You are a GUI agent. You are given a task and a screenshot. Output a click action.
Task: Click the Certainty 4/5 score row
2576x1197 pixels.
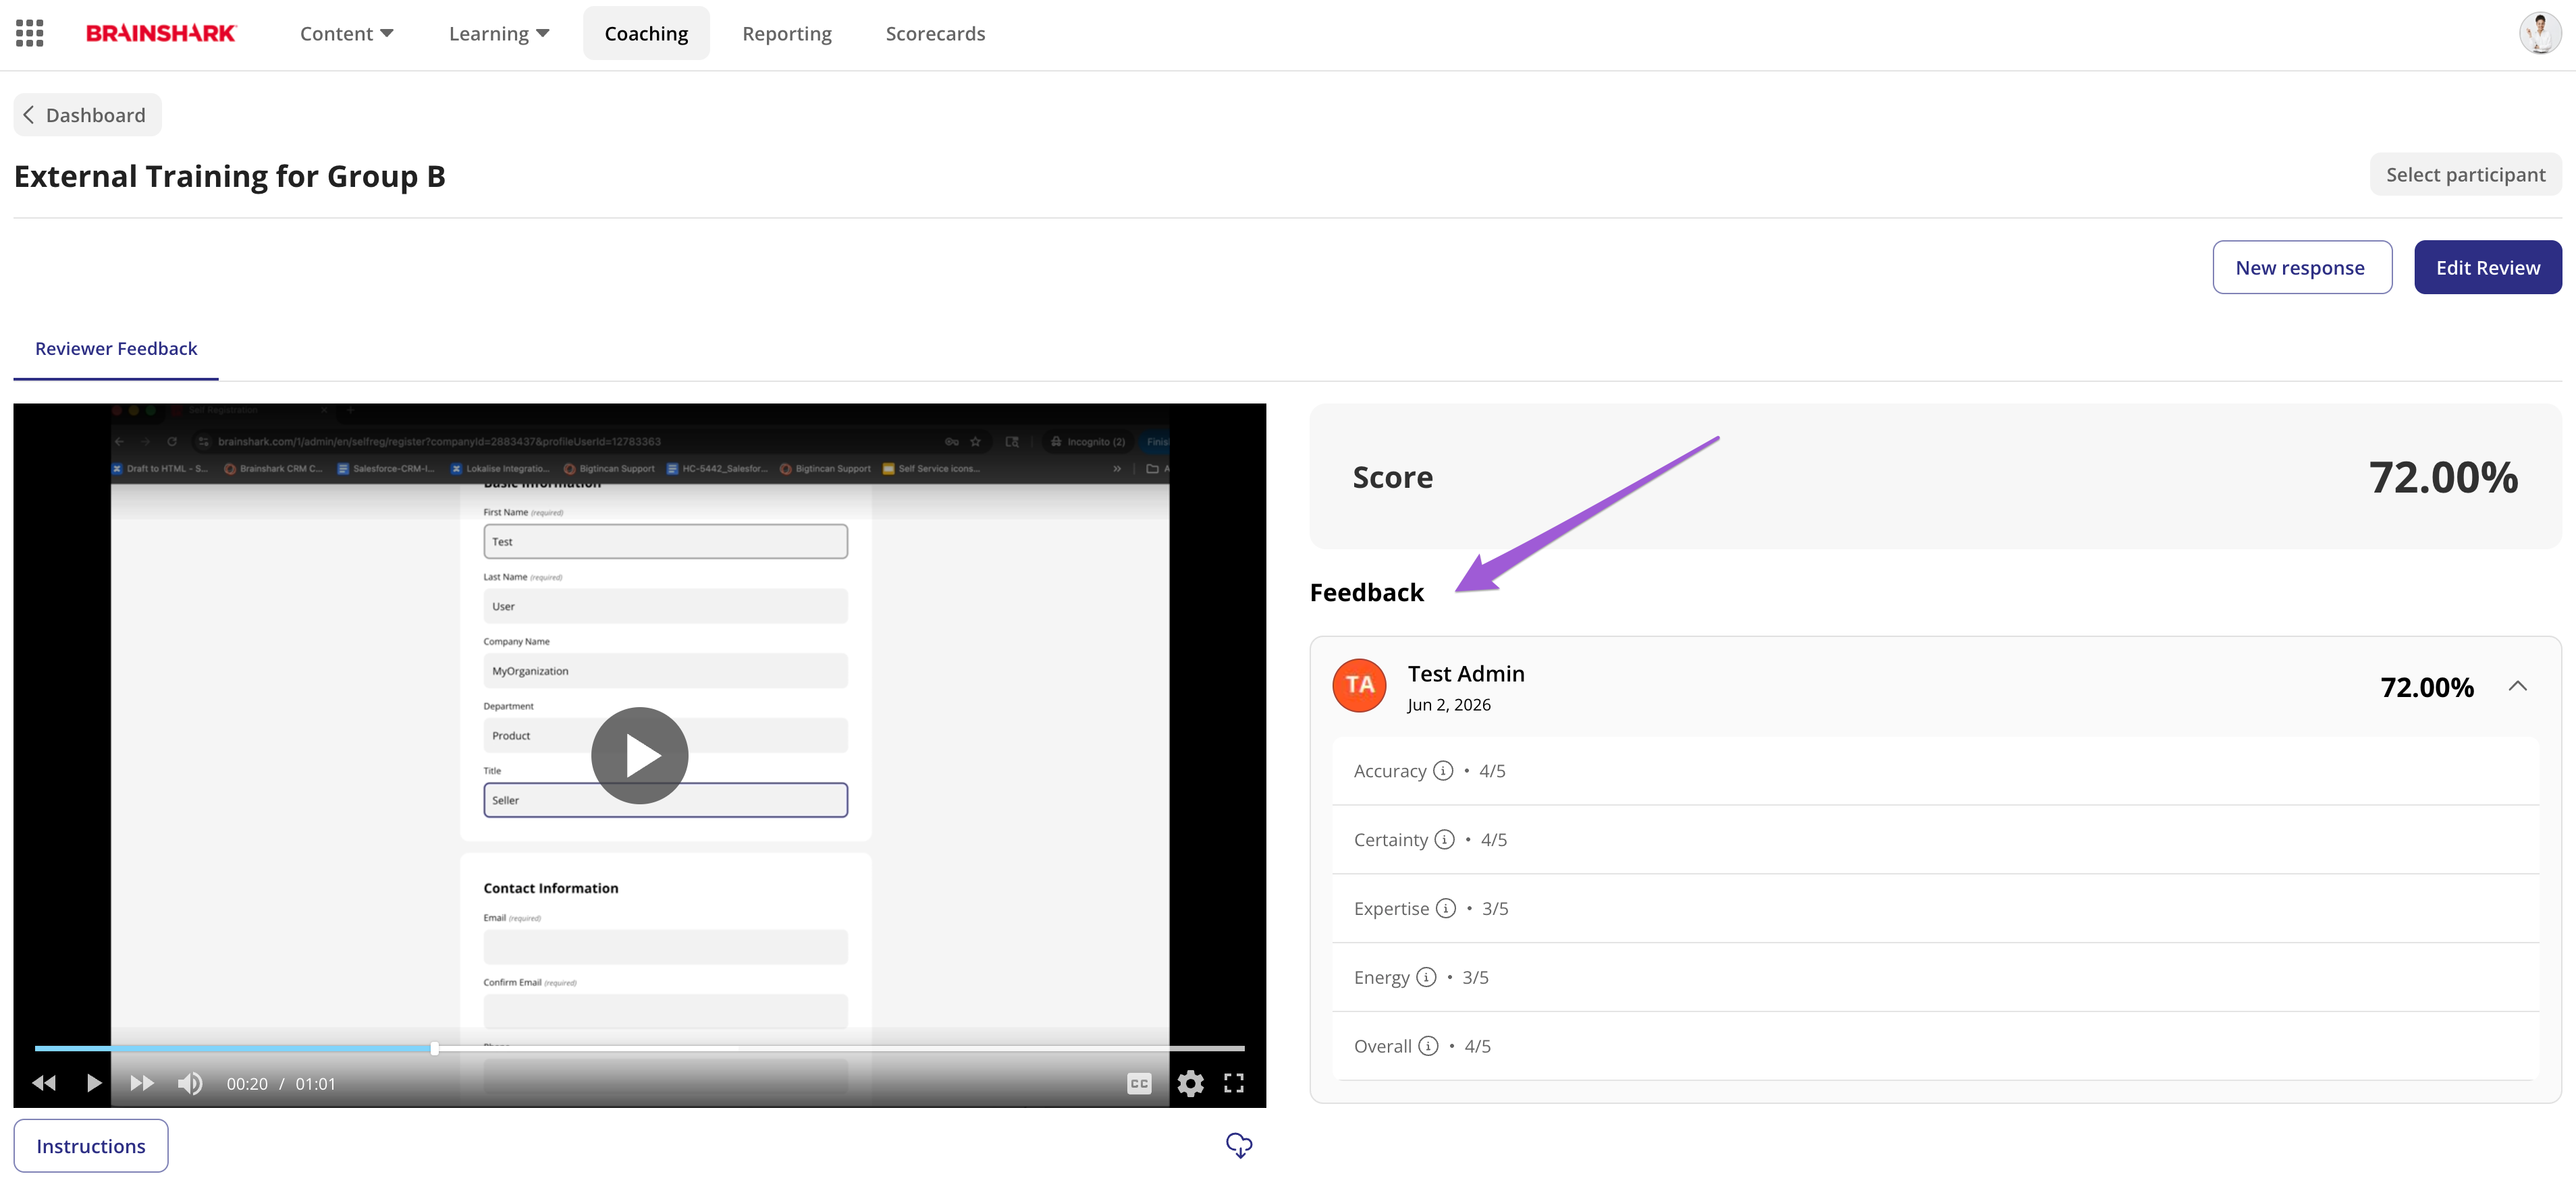pyautogui.click(x=1935, y=840)
